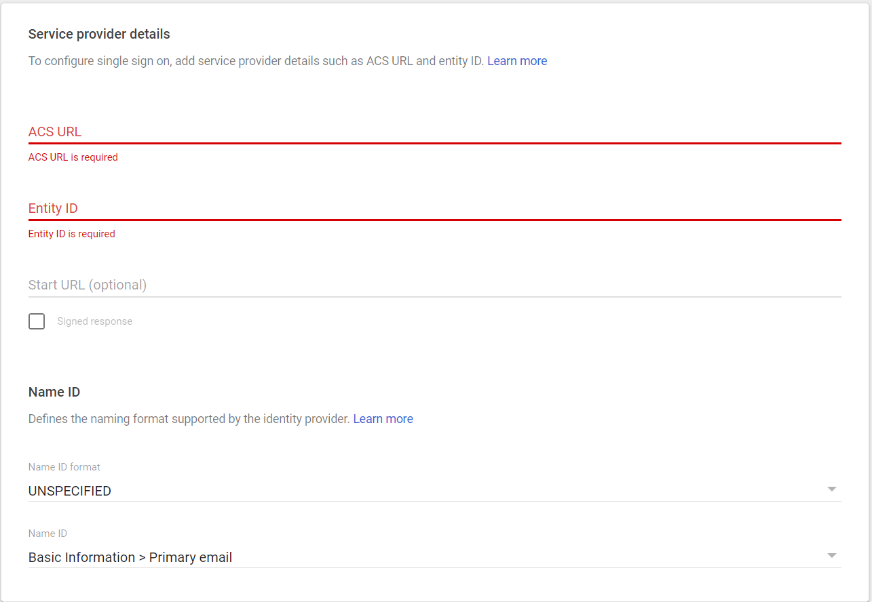
Task: Click the 'To configure single sign on' description
Action: (256, 61)
